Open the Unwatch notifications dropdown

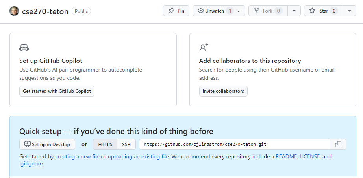(x=219, y=11)
